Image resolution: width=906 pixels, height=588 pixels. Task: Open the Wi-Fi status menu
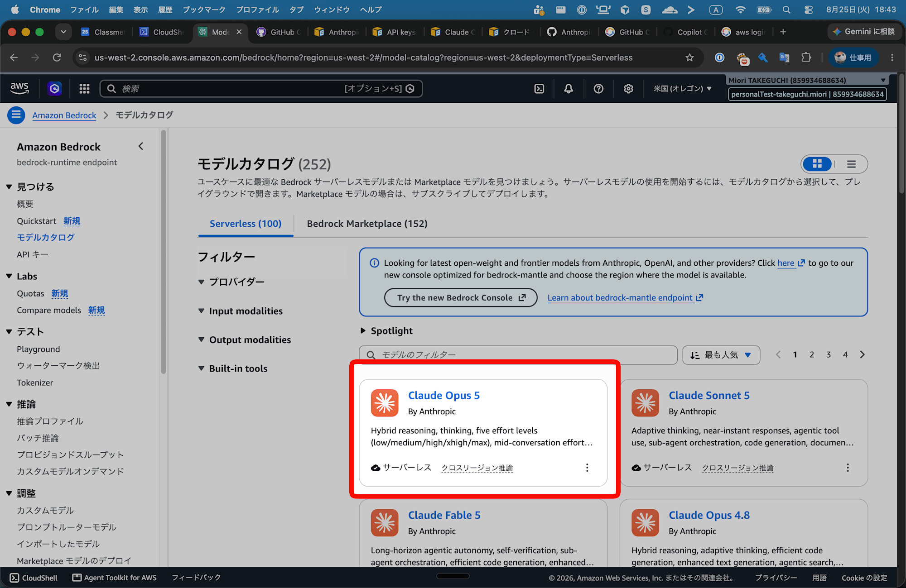[740, 10]
